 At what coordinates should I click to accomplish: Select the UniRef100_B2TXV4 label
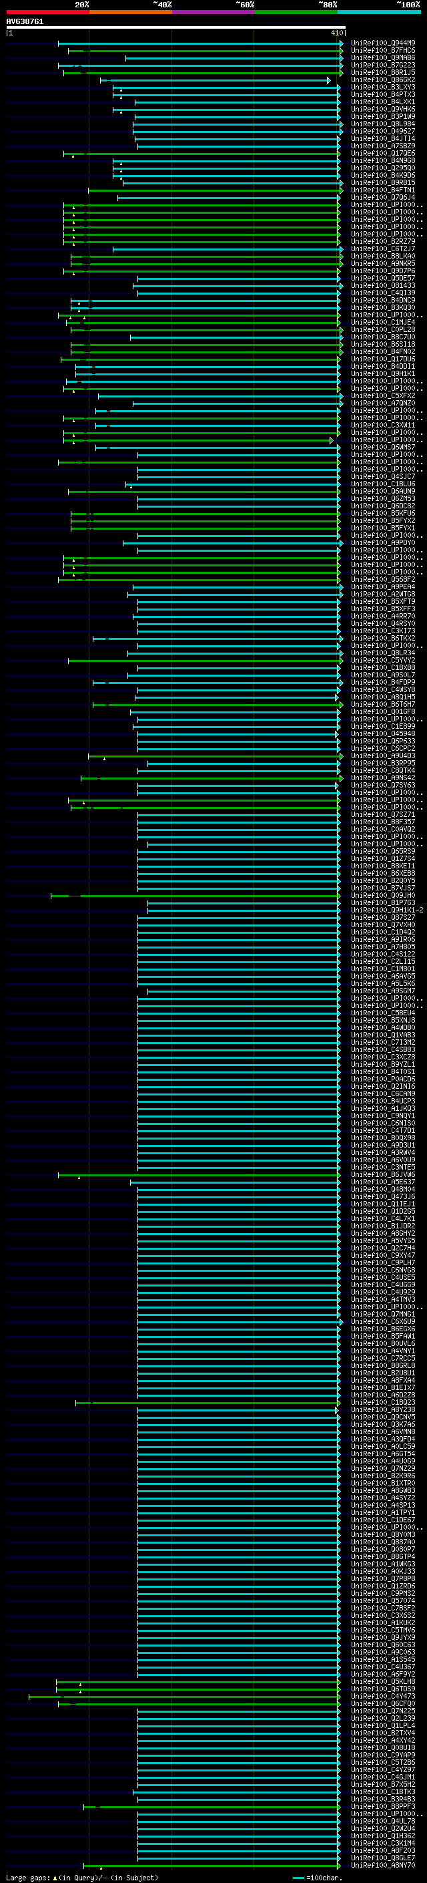point(383,1733)
